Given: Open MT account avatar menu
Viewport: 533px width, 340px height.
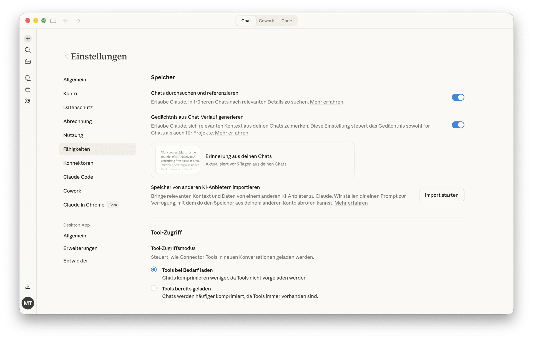Looking at the screenshot, I should coord(28,303).
